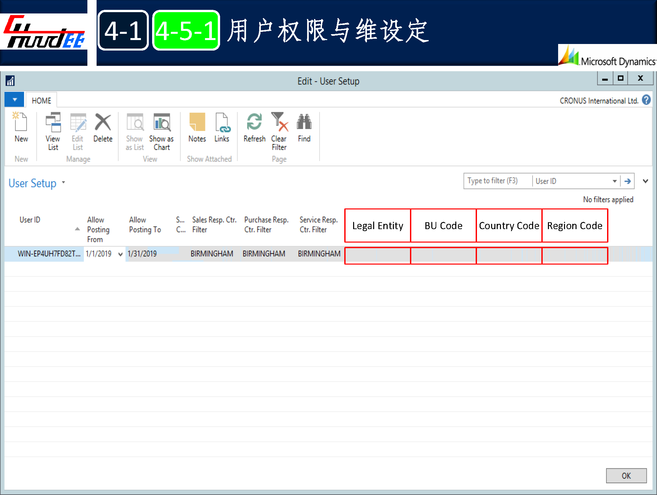The height and width of the screenshot is (495, 657).
Task: Open View List in ribbon
Action: click(53, 122)
